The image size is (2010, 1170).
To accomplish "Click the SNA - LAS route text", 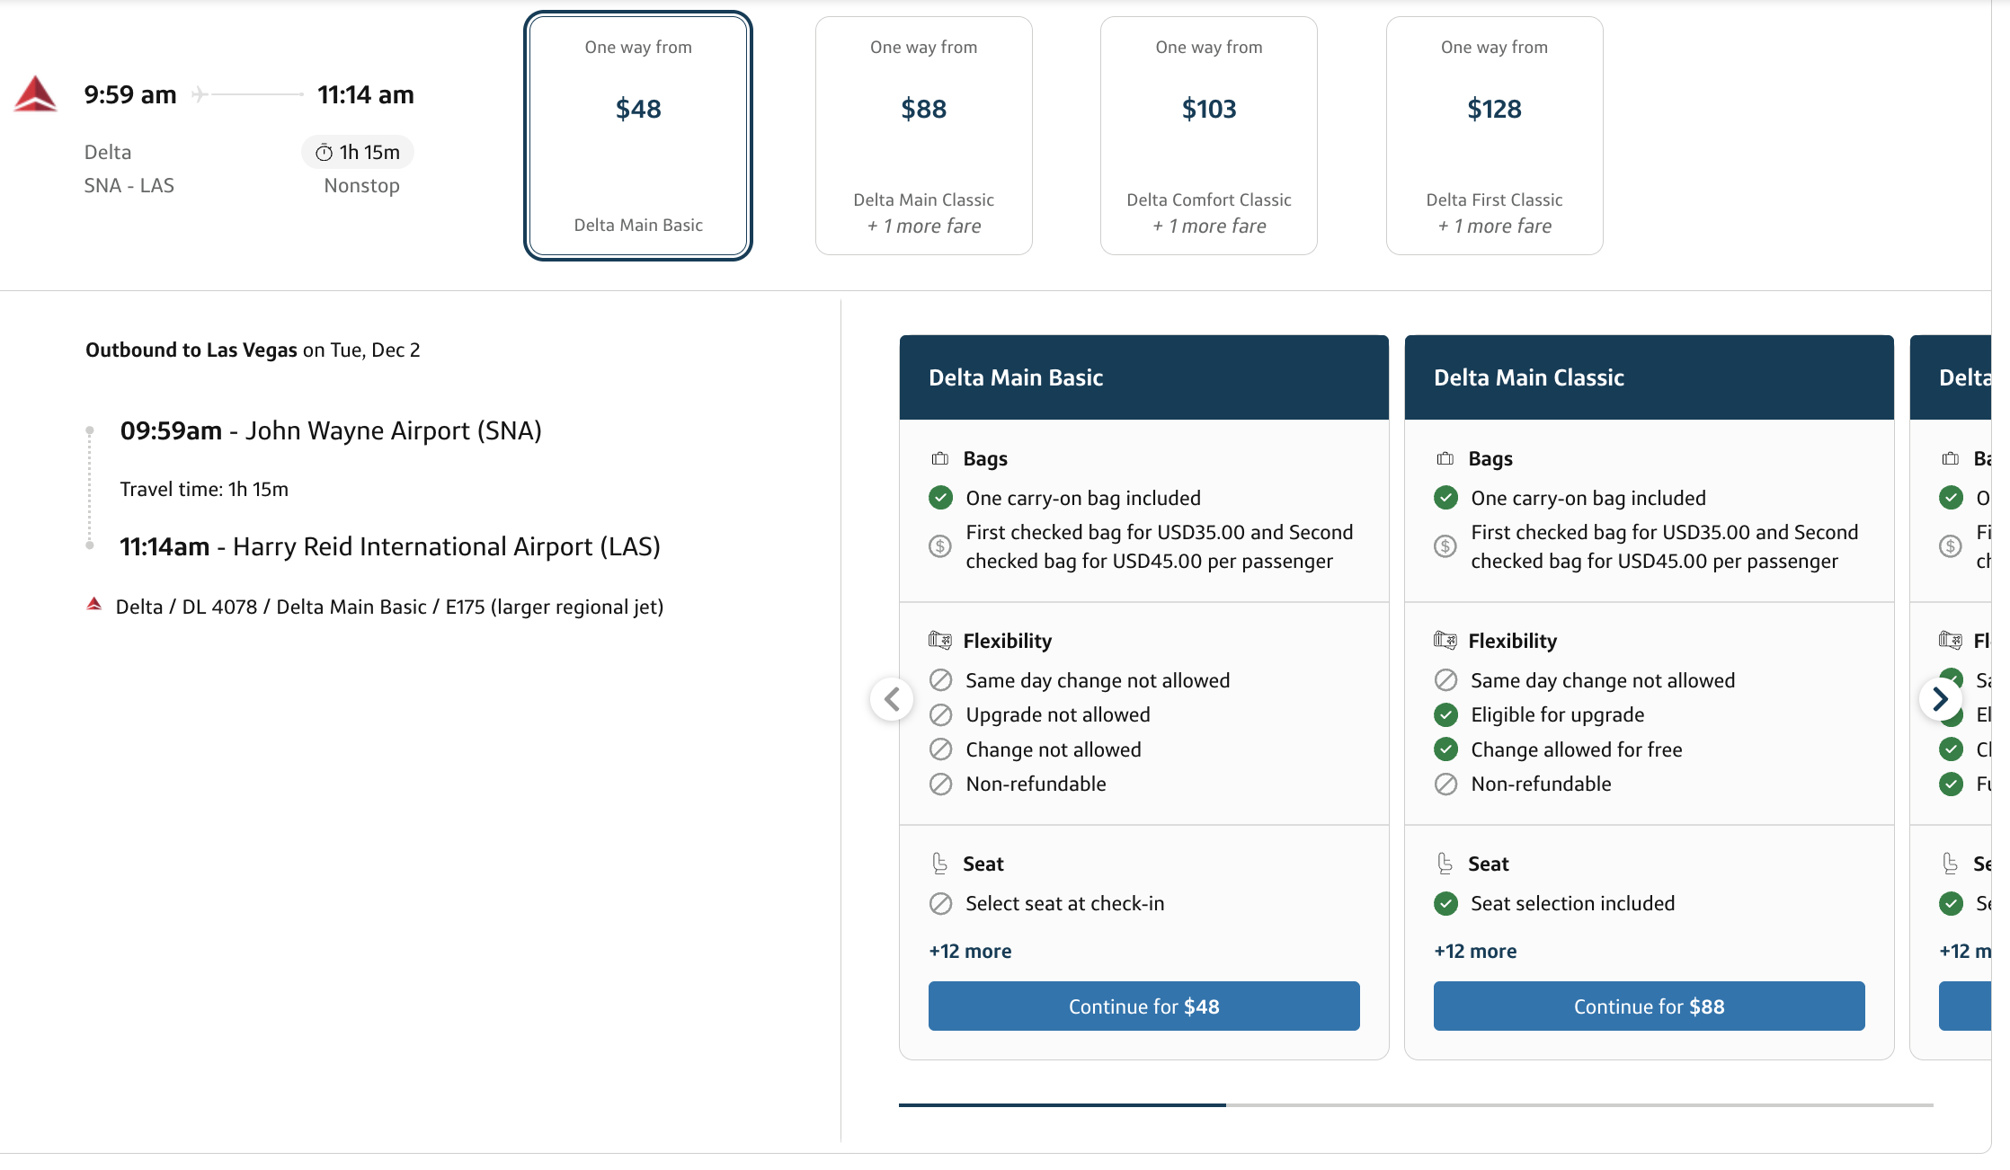I will [x=129, y=186].
